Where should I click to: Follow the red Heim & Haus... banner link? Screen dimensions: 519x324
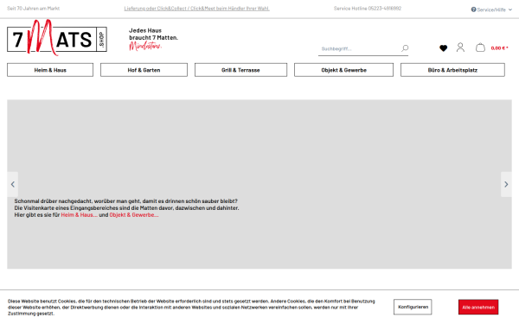pos(79,215)
